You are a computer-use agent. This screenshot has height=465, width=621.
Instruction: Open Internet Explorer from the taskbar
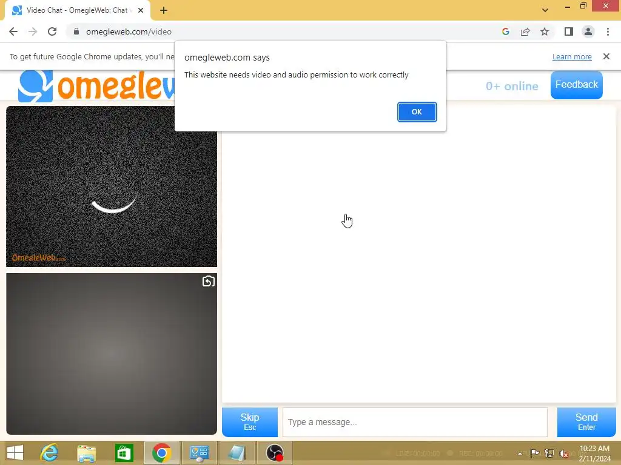point(49,453)
